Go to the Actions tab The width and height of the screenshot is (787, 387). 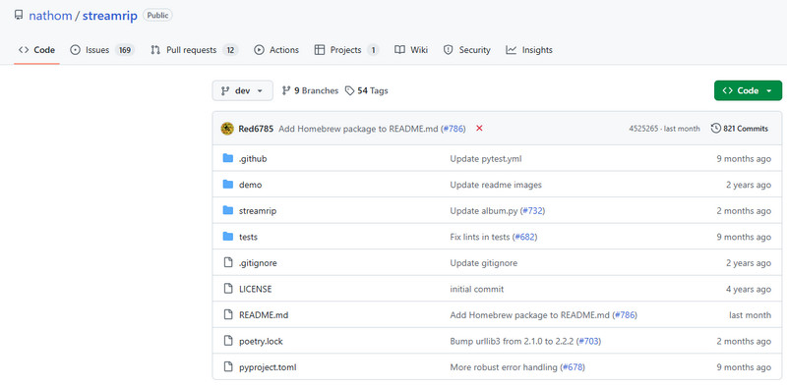(276, 50)
